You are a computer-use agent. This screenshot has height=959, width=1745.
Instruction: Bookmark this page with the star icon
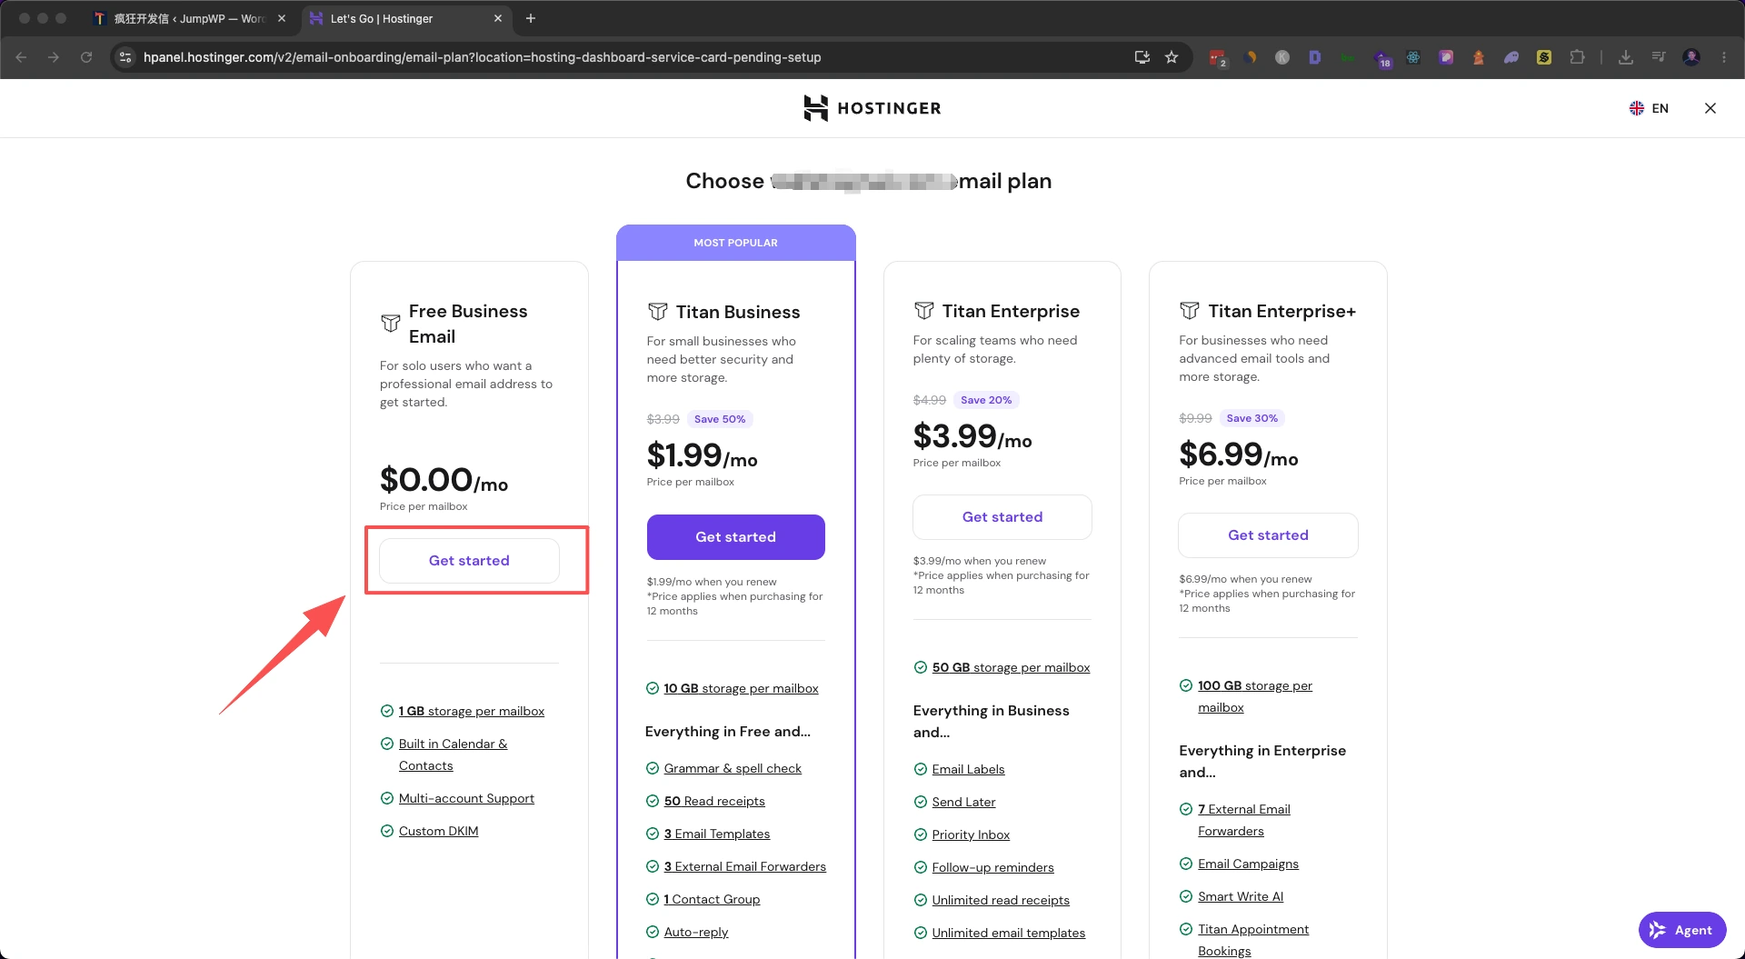point(1172,57)
